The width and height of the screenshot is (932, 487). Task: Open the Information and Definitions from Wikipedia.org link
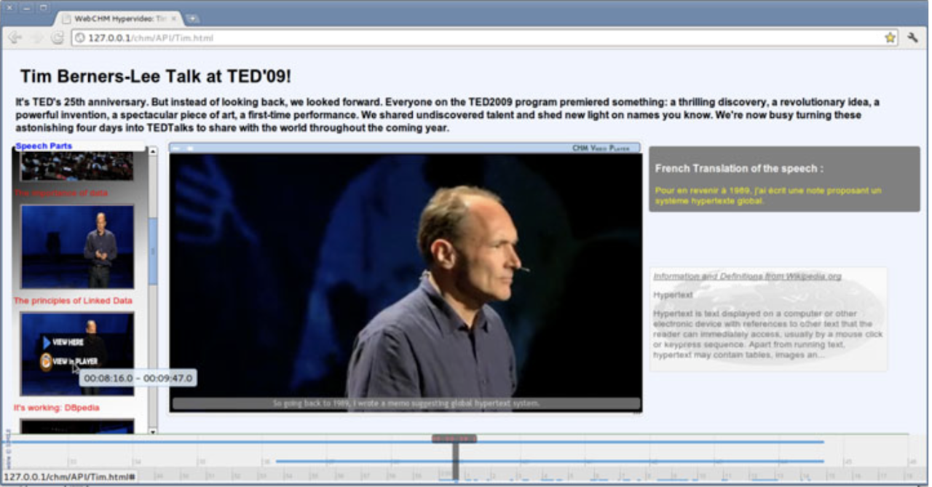[747, 277]
